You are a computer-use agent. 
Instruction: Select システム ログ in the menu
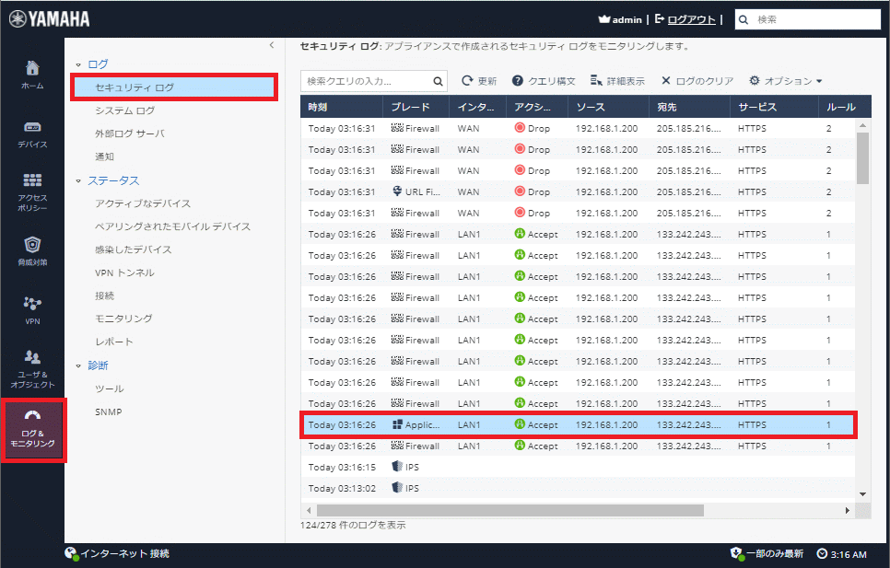(x=125, y=110)
